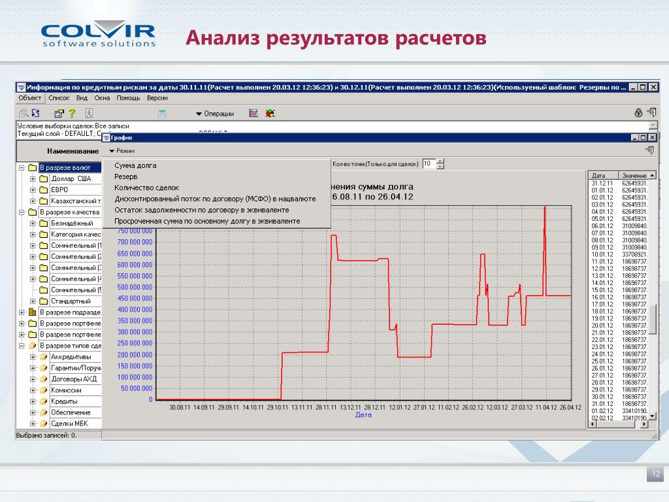Screen dimensions: 669x502
Task: Open the Помощь menu
Action: [x=129, y=98]
